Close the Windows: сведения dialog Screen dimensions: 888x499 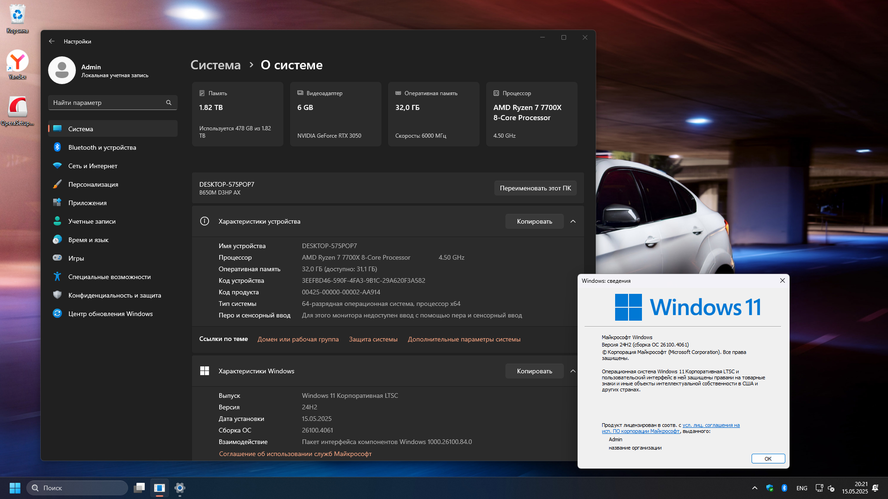783,280
